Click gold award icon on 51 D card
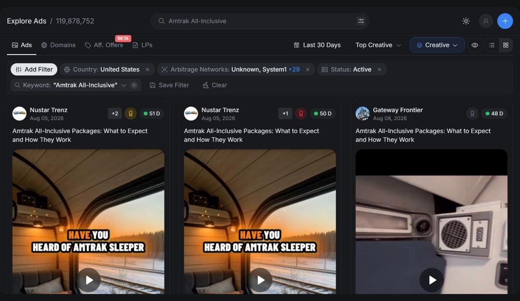Screen dimensions: 520x301 (x=131, y=113)
